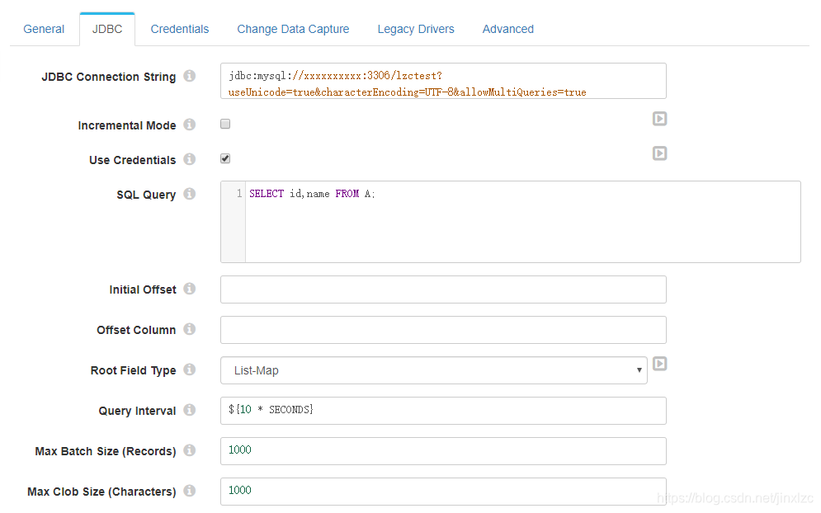
Task: Click the info icon beside Initial Offset
Action: coord(189,289)
